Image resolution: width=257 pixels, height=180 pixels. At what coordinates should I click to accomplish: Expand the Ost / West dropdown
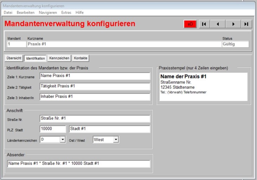point(116,140)
